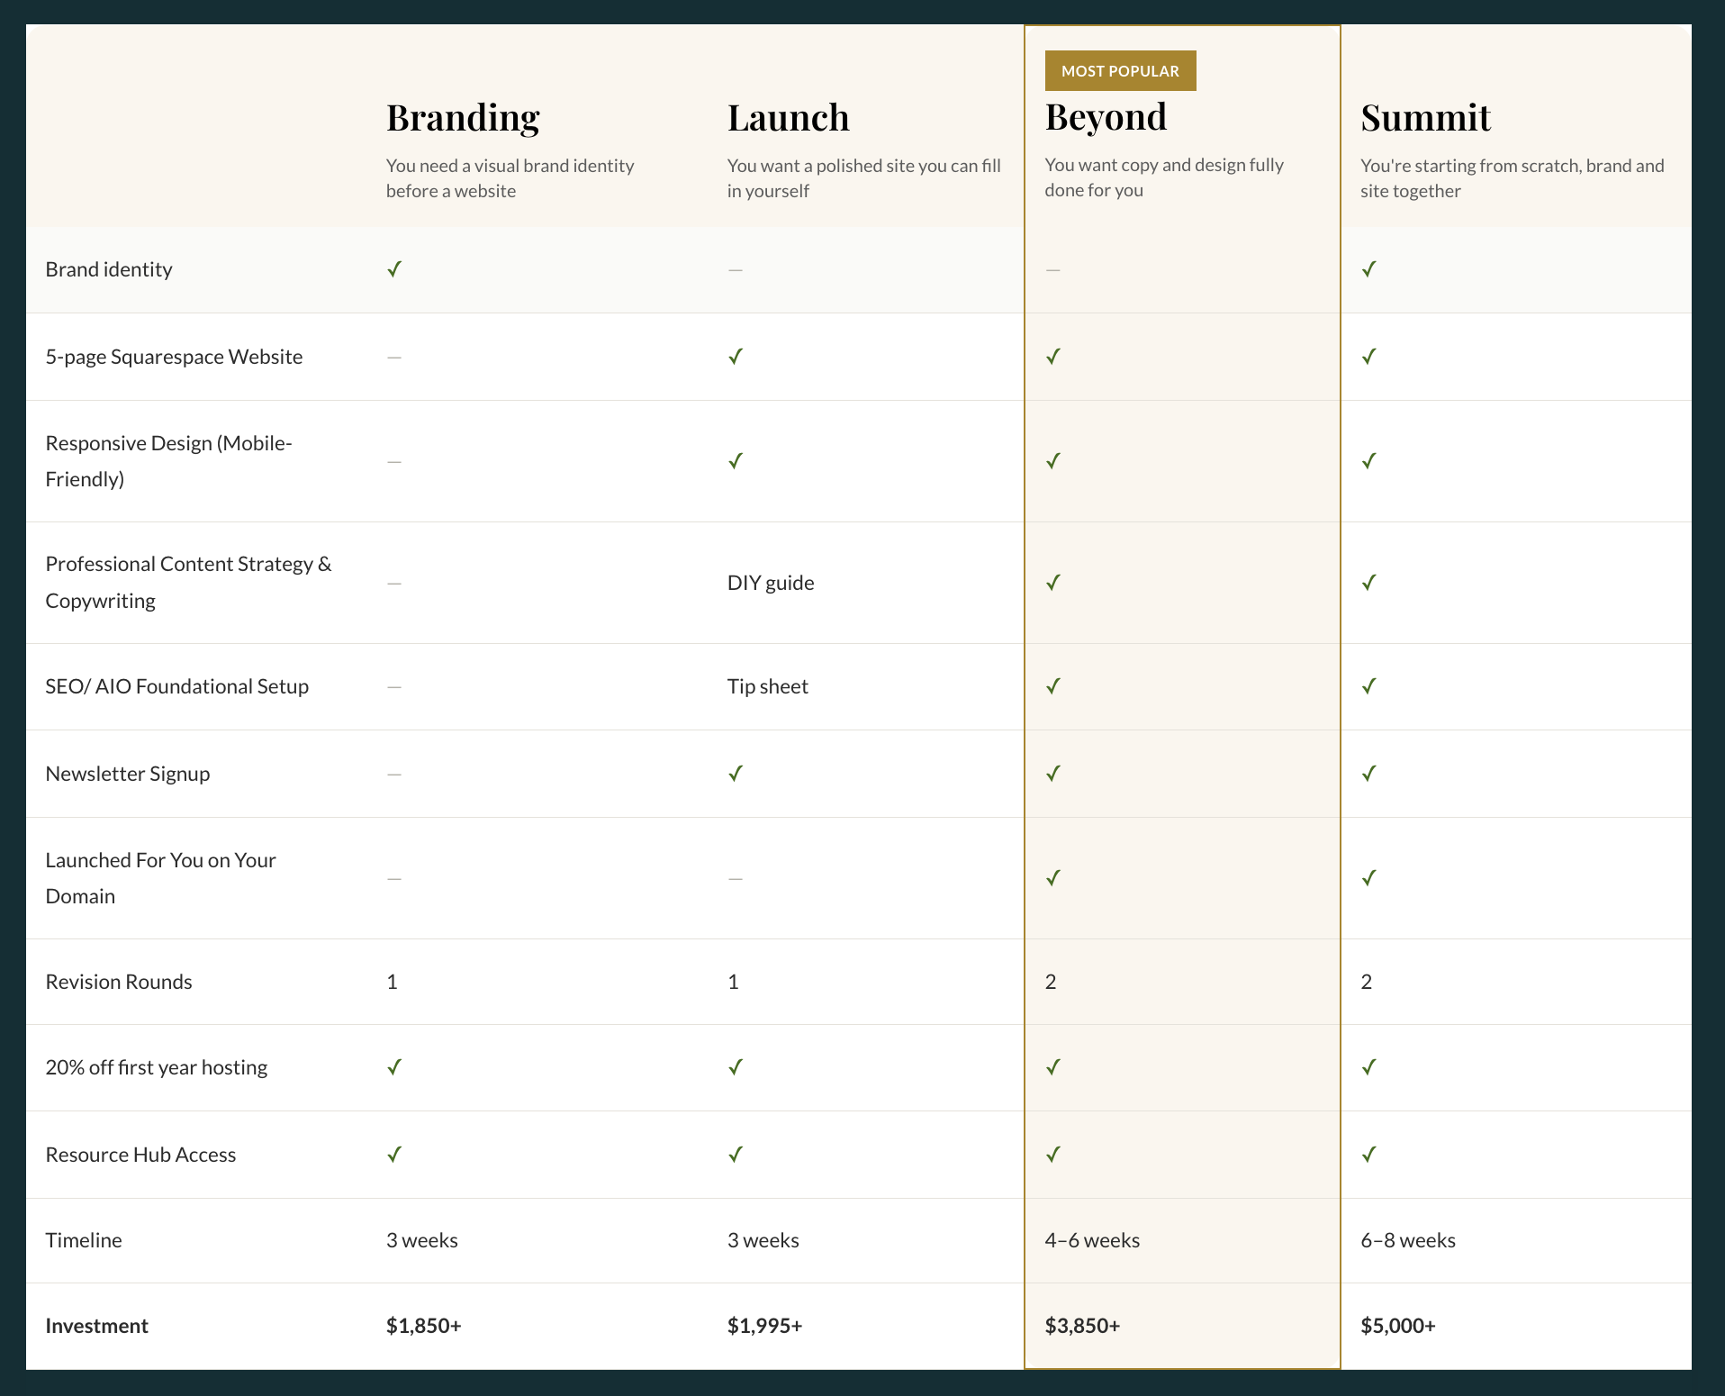Click the Responsive Design checkmark in Summit column

(1368, 461)
